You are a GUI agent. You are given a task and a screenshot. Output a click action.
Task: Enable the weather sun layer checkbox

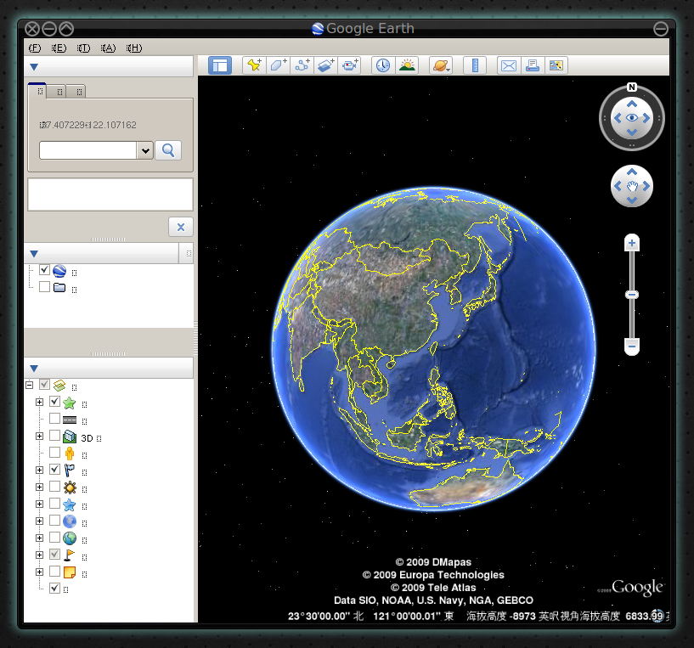click(x=54, y=487)
